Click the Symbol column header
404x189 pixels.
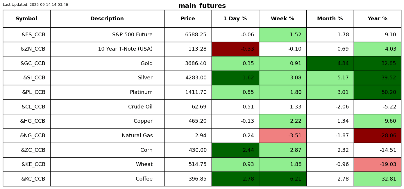coord(26,19)
